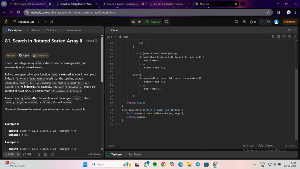Click the address bar URL
Viewport: 300px width, 169px height.
[x=73, y=12]
